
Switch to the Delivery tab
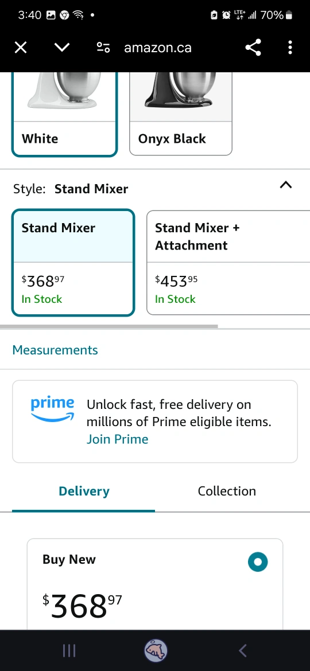click(x=84, y=491)
